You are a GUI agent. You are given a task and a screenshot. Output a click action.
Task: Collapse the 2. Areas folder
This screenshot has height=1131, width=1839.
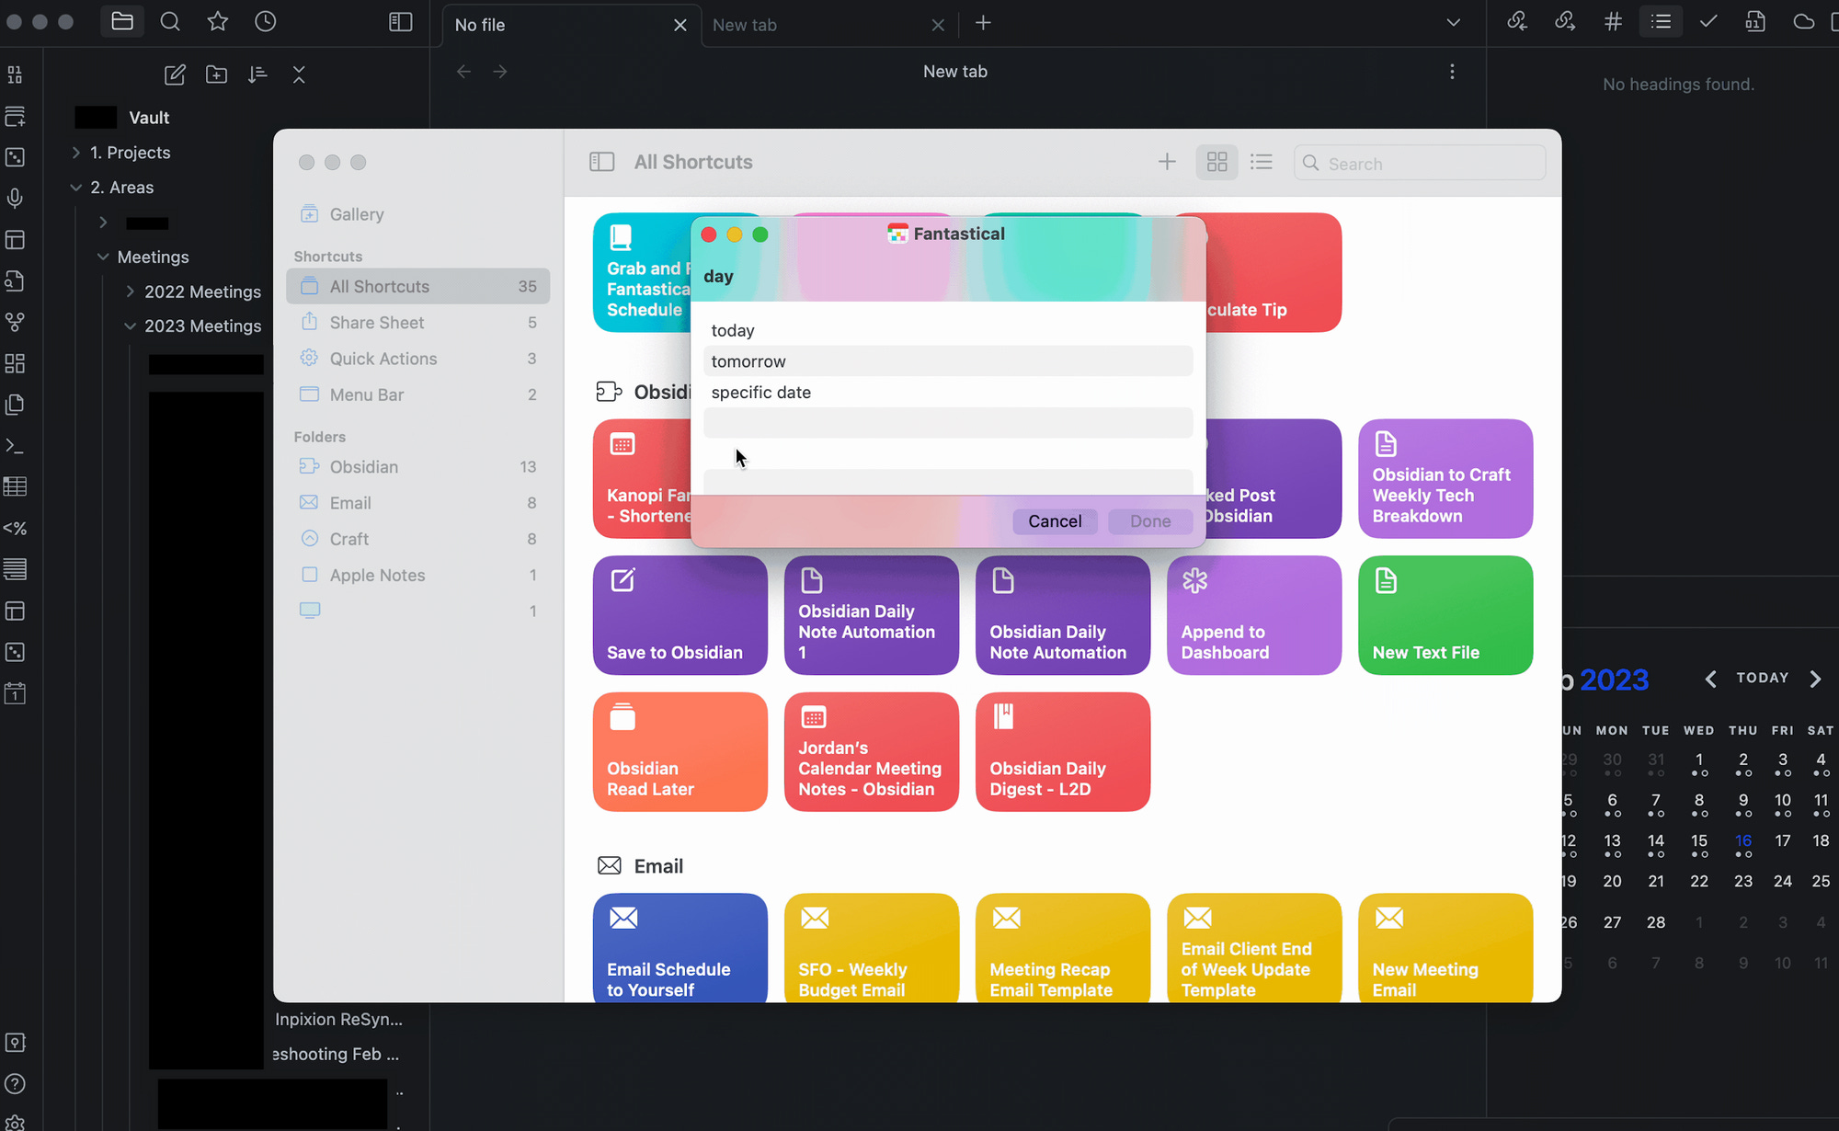point(76,188)
